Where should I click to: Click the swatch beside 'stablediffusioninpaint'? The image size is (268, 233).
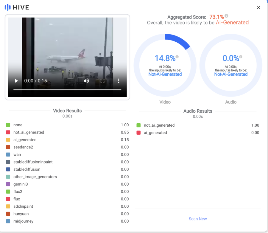click(8, 162)
